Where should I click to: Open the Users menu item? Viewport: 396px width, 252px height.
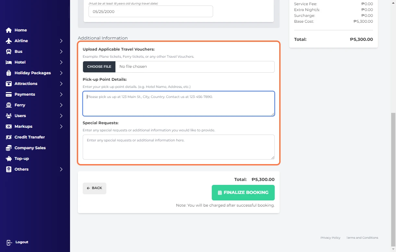click(x=20, y=116)
